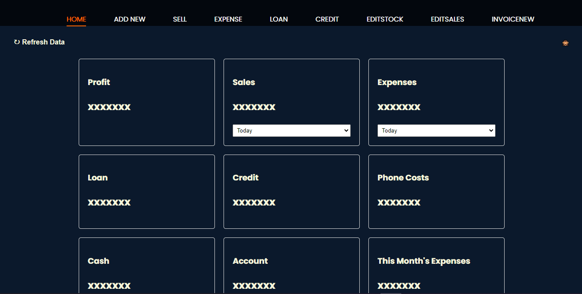Open the ADD NEW tab
This screenshot has width=582, height=294.
pos(129,19)
